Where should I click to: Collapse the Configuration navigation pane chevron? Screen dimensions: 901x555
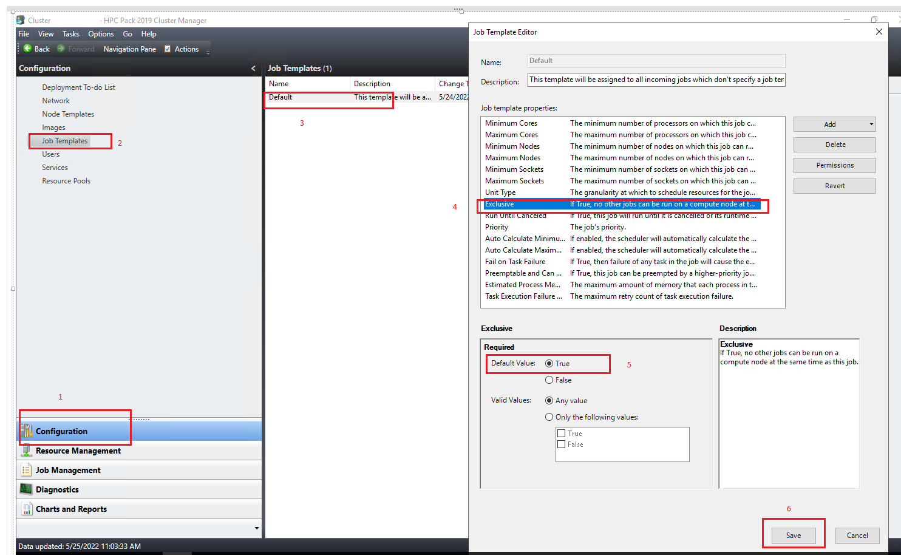click(253, 69)
